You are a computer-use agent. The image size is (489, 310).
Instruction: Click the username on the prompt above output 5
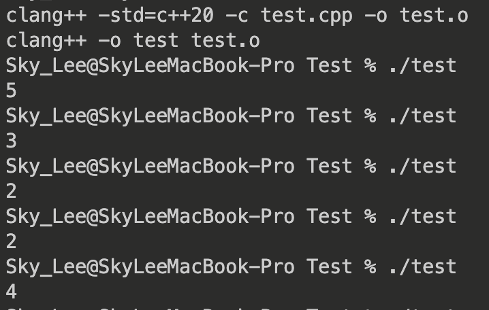[x=44, y=65]
